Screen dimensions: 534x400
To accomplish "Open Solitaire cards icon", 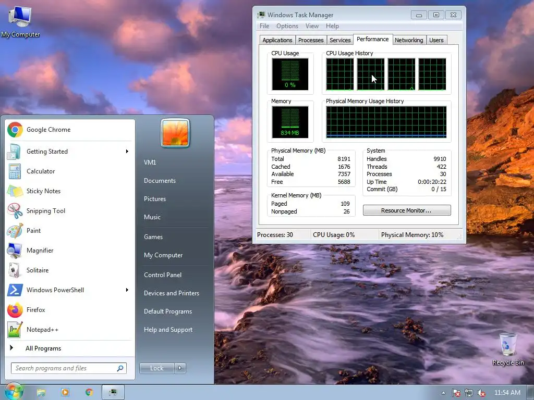I will click(14, 270).
